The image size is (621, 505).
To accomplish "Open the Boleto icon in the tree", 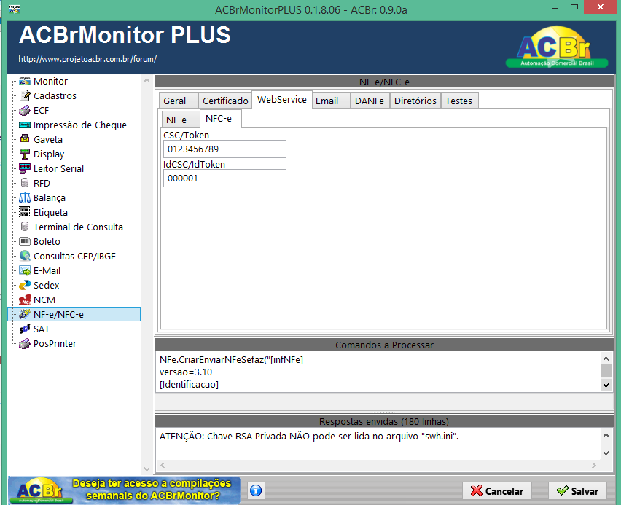I will (x=25, y=242).
